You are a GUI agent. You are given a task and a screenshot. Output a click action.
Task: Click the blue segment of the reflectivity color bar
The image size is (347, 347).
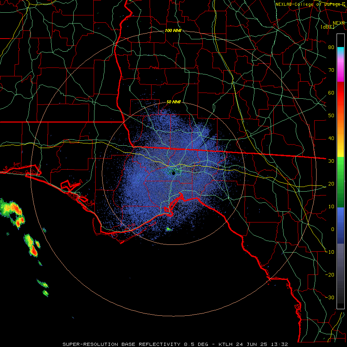[340, 226]
